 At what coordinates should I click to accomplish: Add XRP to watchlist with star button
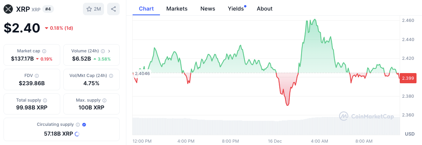pyautogui.click(x=93, y=9)
